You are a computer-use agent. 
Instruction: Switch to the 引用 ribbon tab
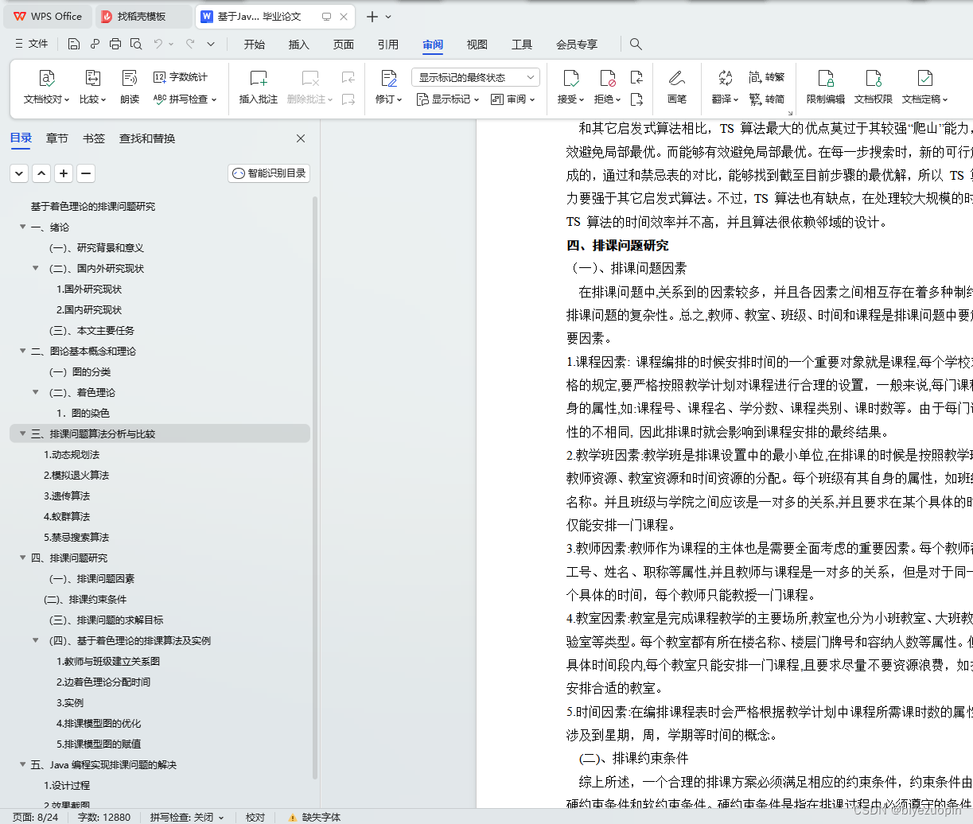pyautogui.click(x=388, y=45)
